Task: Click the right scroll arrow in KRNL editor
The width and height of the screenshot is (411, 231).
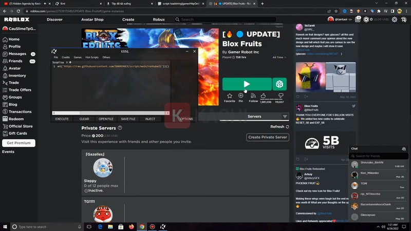Action: pos(168,113)
